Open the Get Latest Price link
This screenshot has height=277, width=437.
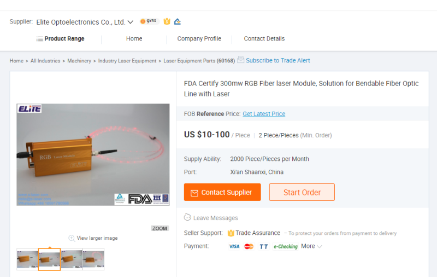pos(264,114)
